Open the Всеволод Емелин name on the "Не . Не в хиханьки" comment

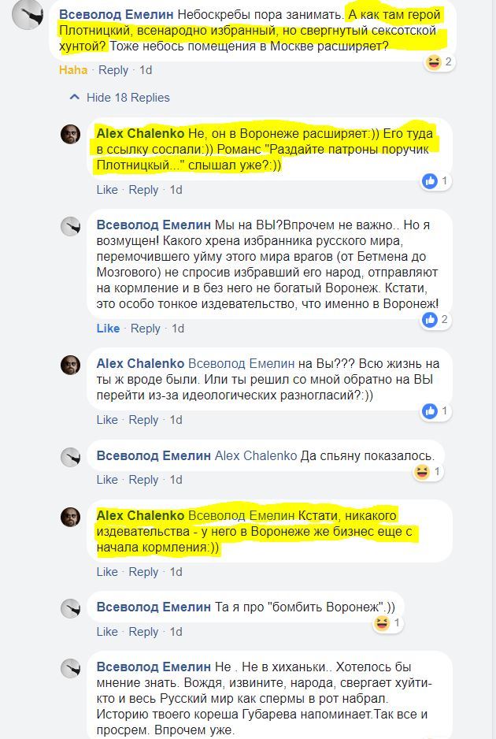tap(154, 667)
